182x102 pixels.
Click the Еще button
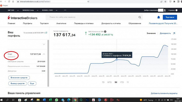coord(32,84)
